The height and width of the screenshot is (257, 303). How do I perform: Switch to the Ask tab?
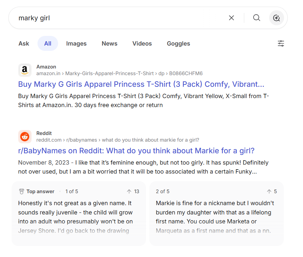[24, 43]
